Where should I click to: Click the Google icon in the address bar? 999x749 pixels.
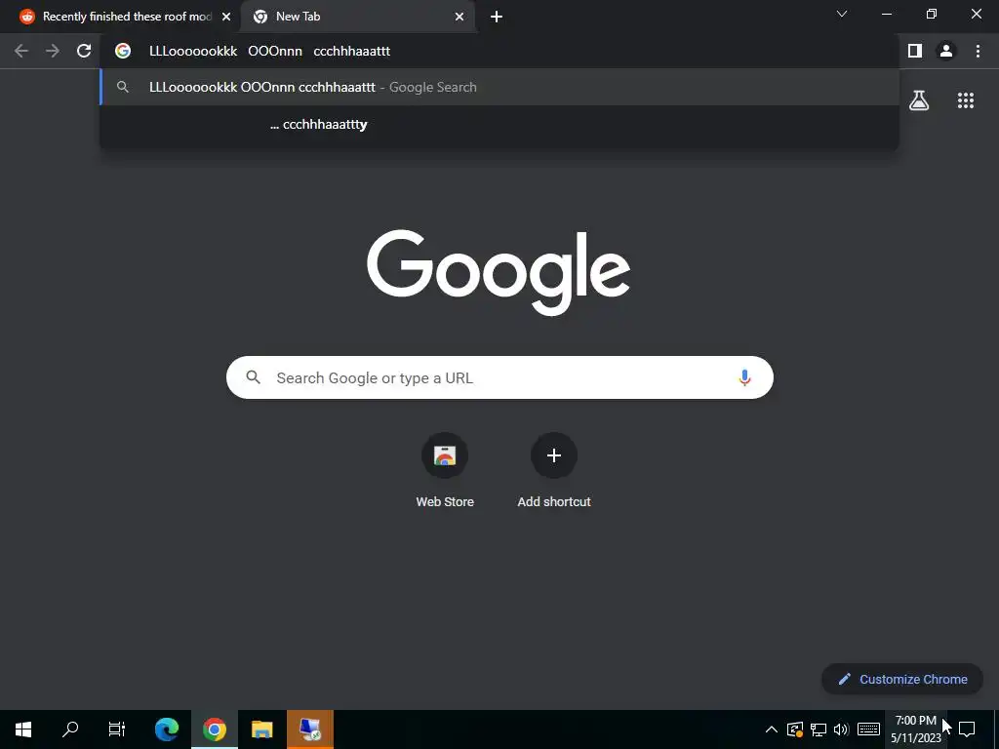pyautogui.click(x=123, y=51)
